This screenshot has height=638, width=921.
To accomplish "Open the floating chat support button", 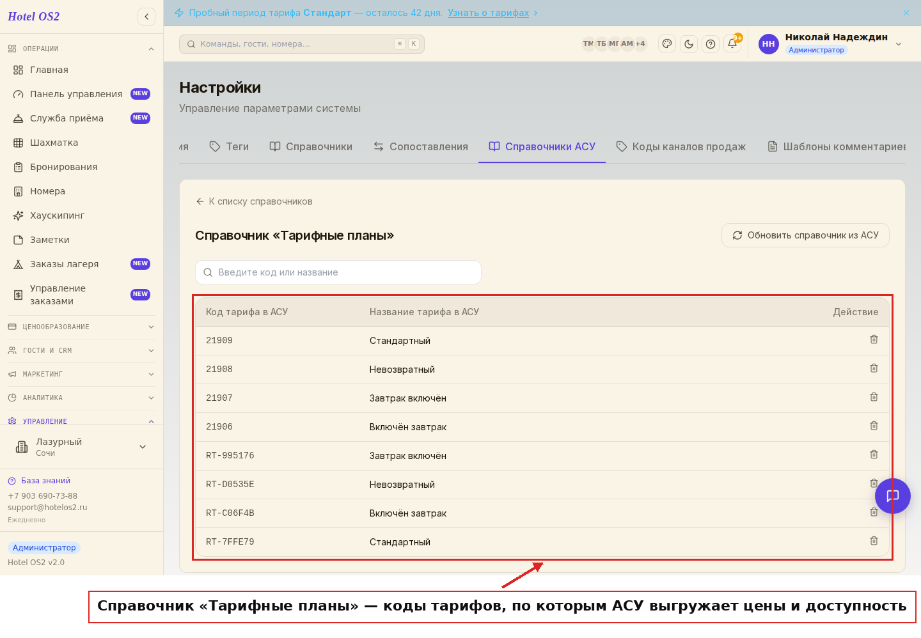I will [893, 496].
